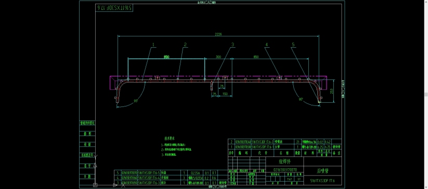Click drawing code 02161303170070
This screenshot has width=428, height=189.
284,170
